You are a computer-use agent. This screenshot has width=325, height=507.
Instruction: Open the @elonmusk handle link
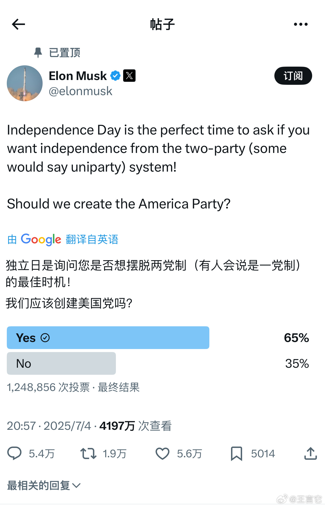pos(80,91)
